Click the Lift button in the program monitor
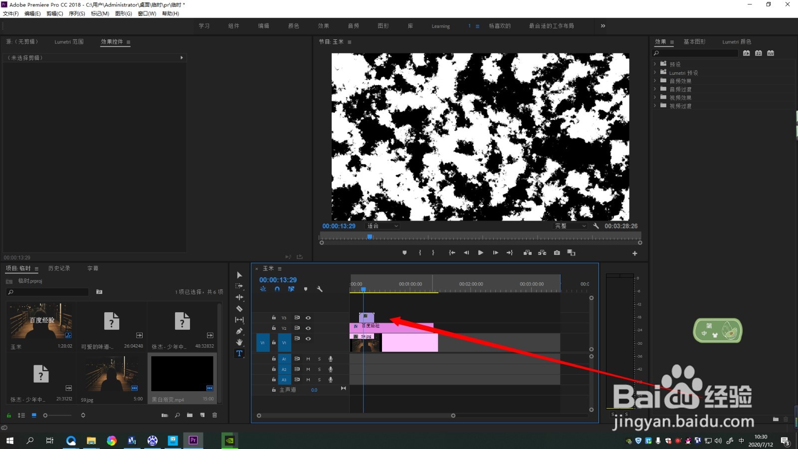 point(527,253)
